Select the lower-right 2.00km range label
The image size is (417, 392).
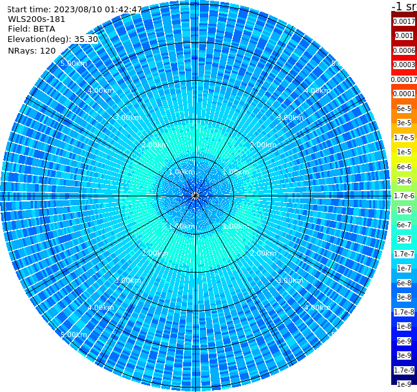coord(264,253)
